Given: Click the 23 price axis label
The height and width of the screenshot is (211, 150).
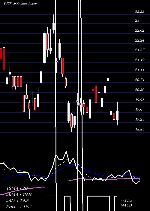Looking at the screenshot, I should [137, 20].
